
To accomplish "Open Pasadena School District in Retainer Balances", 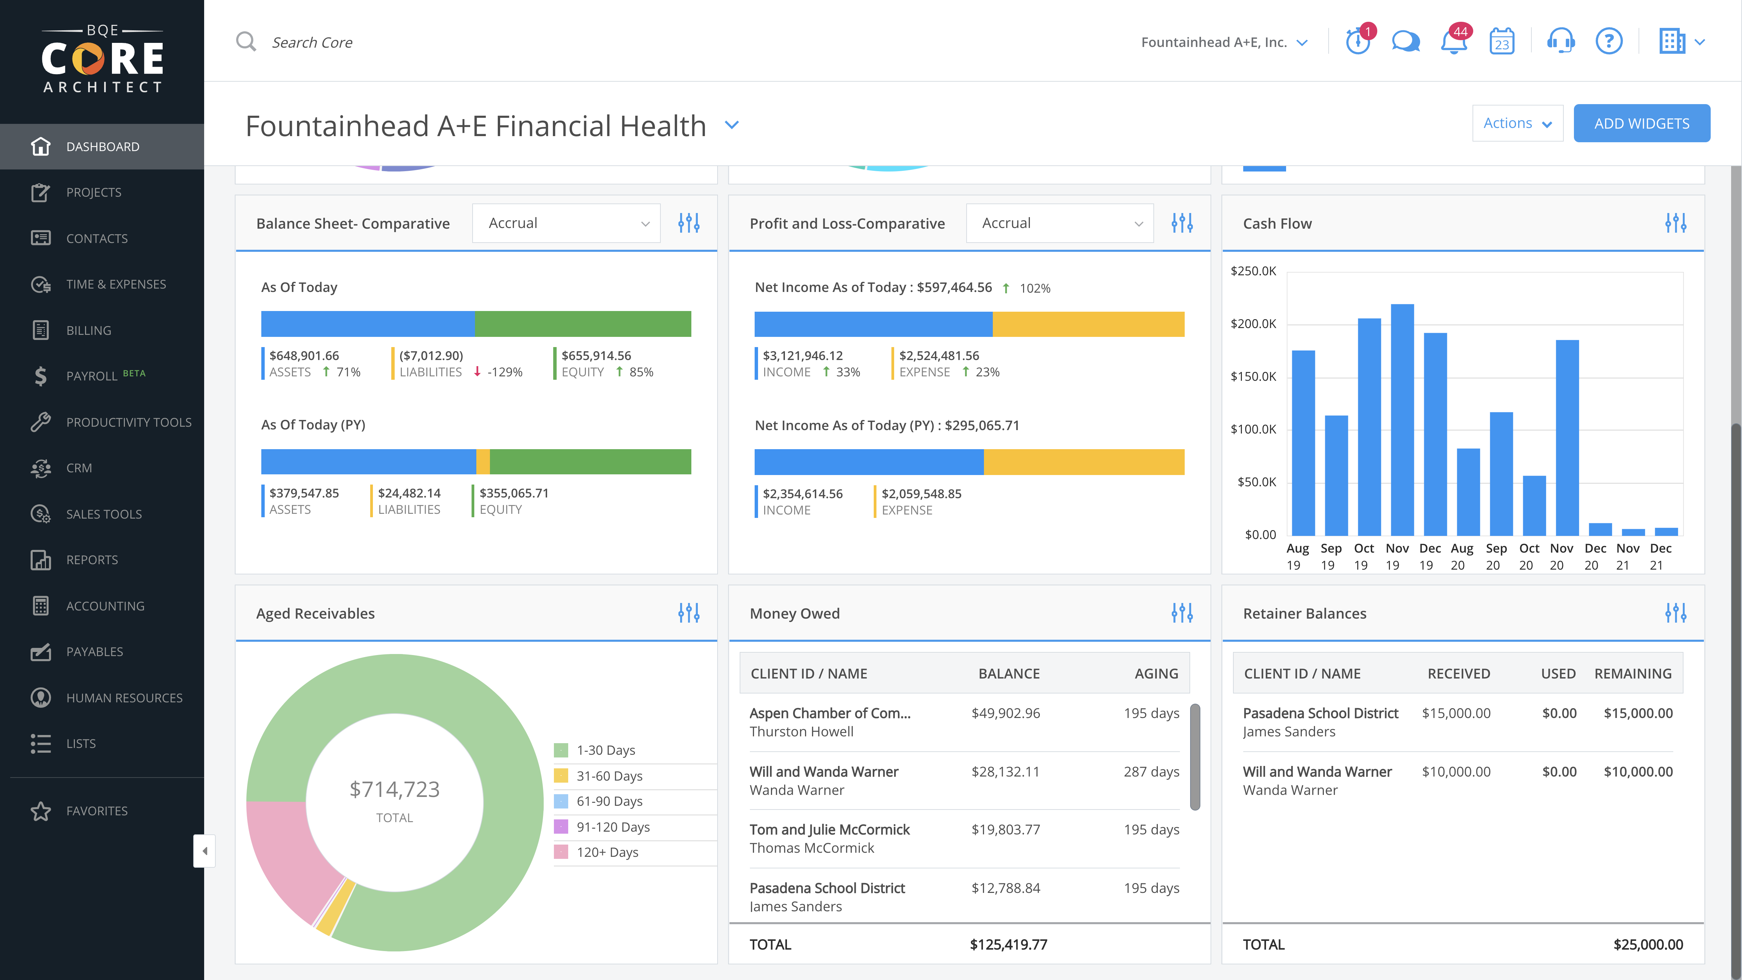I will coord(1320,713).
